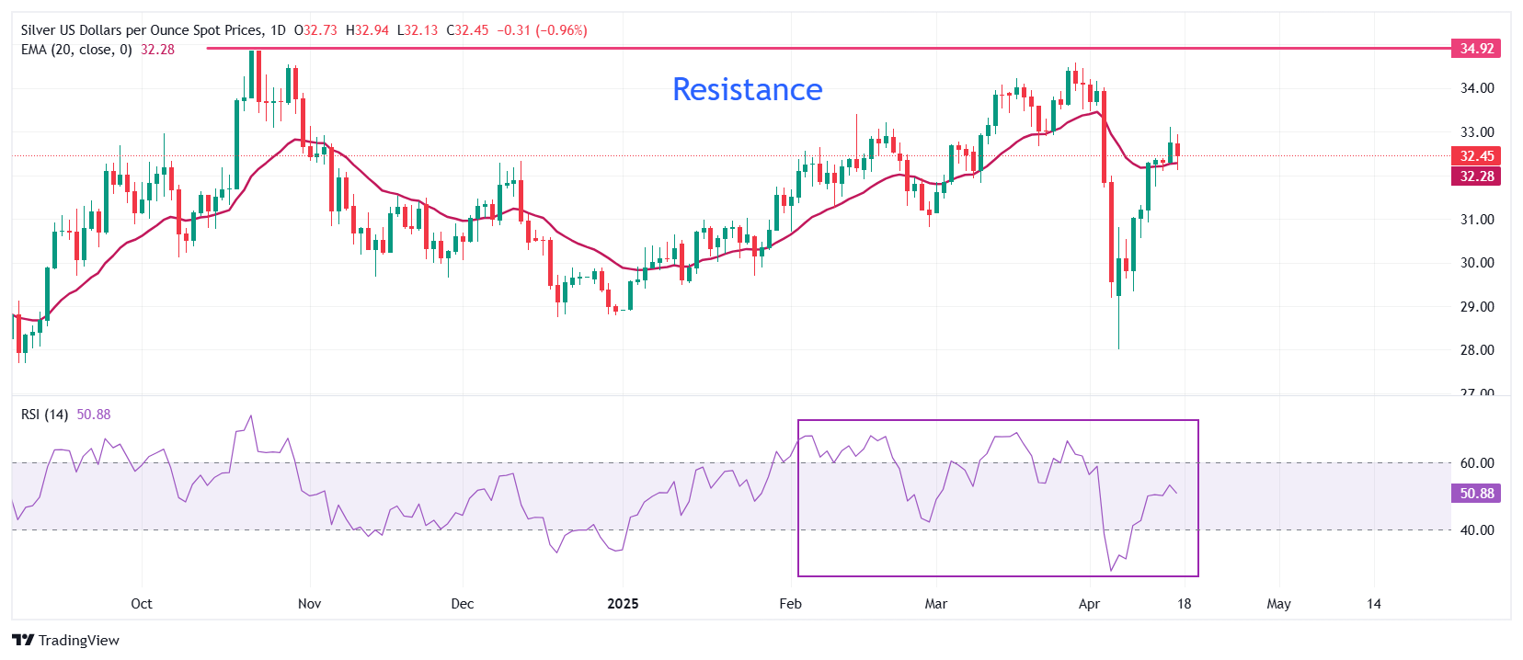Click the 50.88 RSI value tag
Image resolution: width=1523 pixels, height=660 pixels.
point(1476,494)
